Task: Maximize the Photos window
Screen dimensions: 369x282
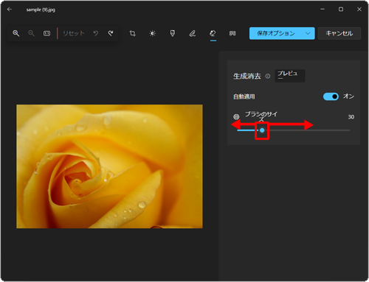Action: tap(341, 10)
